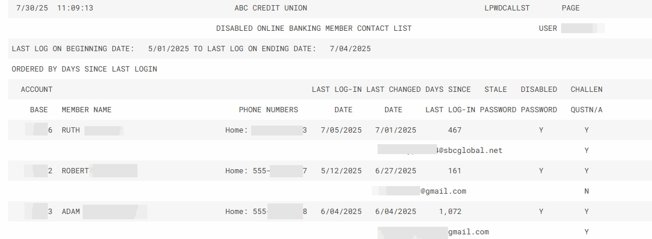Click the PHONE NUMBERS column header
The width and height of the screenshot is (652, 239).
pos(268,110)
